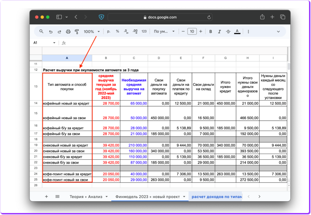Add a new sheet with plus icon
311x215 pixels.
(46, 197)
